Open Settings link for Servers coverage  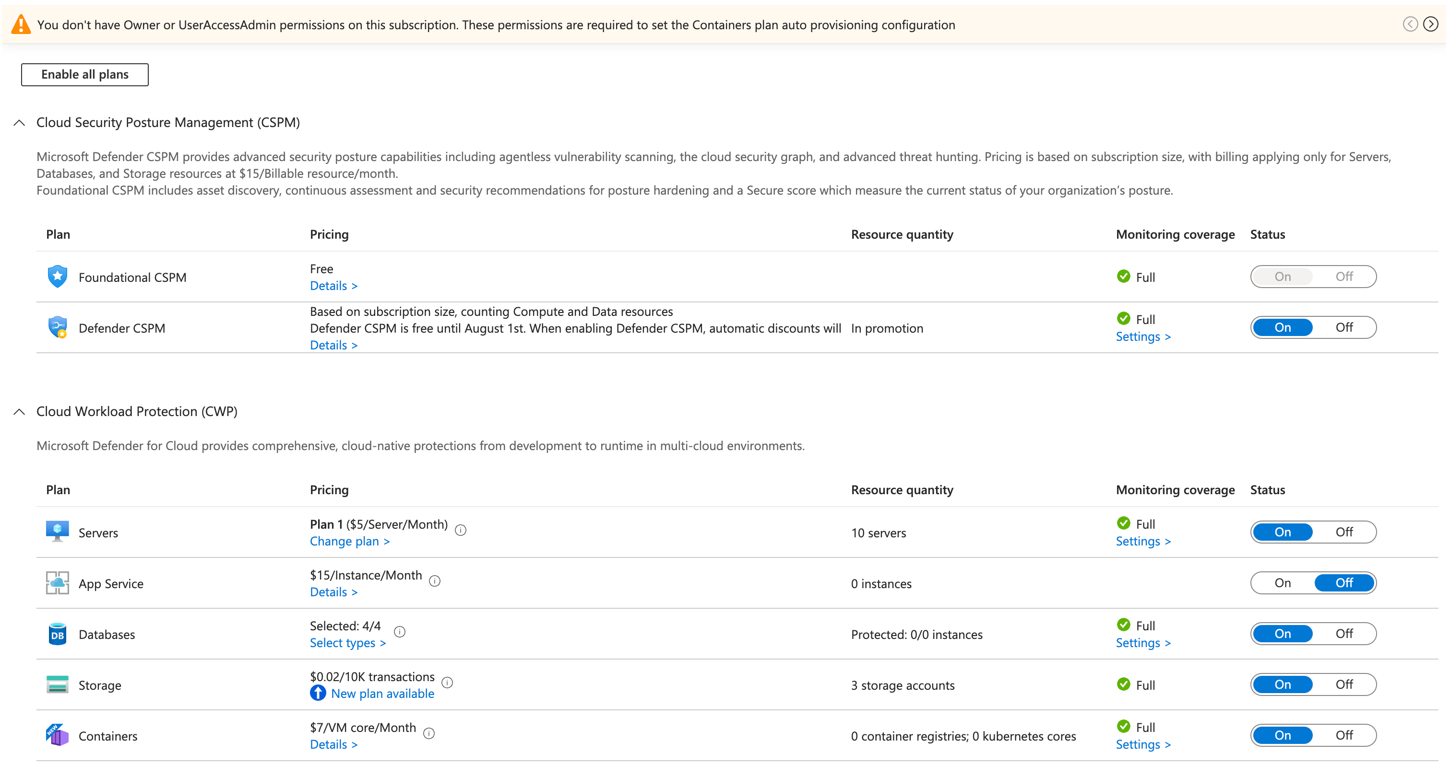coord(1143,541)
